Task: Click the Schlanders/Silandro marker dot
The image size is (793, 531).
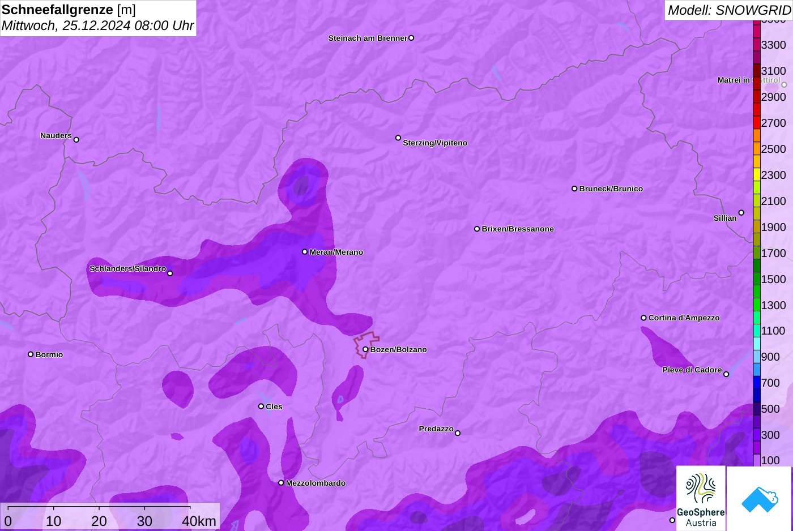Action: [x=170, y=273]
